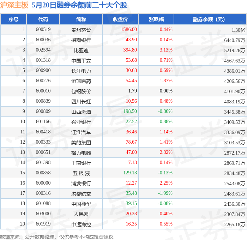The width and height of the screenshot is (247, 240).
Task: Click the balance value 1.30亿
Action: (x=238, y=30)
